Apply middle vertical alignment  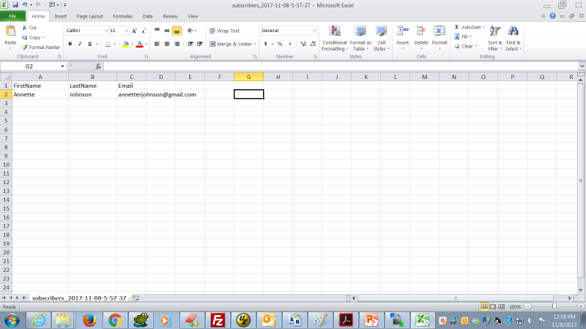(x=167, y=31)
